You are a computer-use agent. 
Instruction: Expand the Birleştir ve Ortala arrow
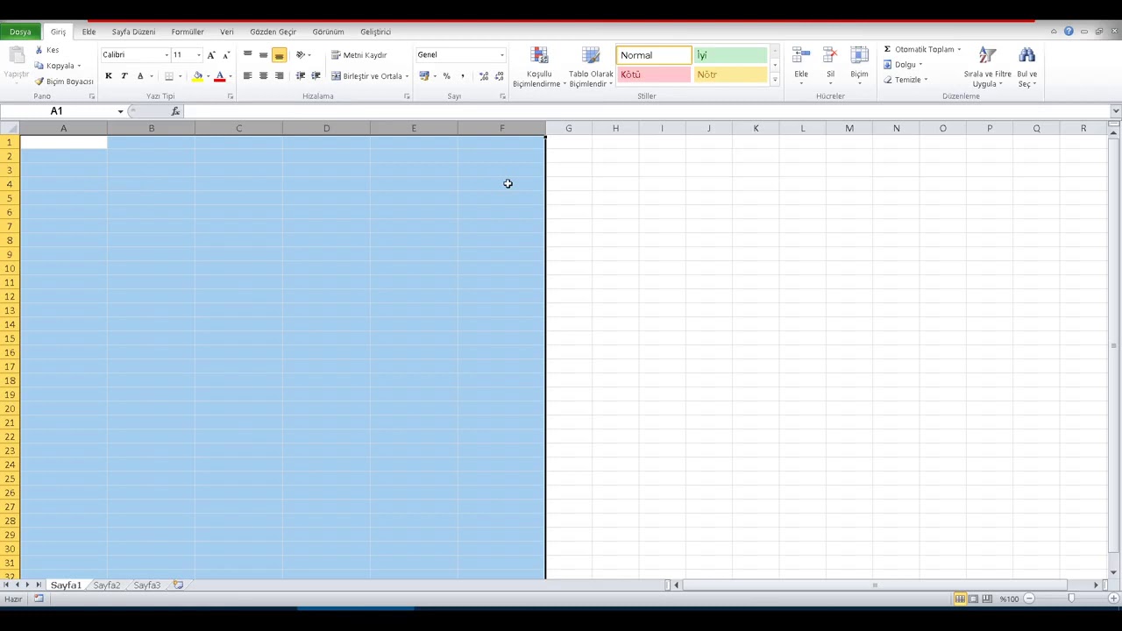pyautogui.click(x=407, y=76)
